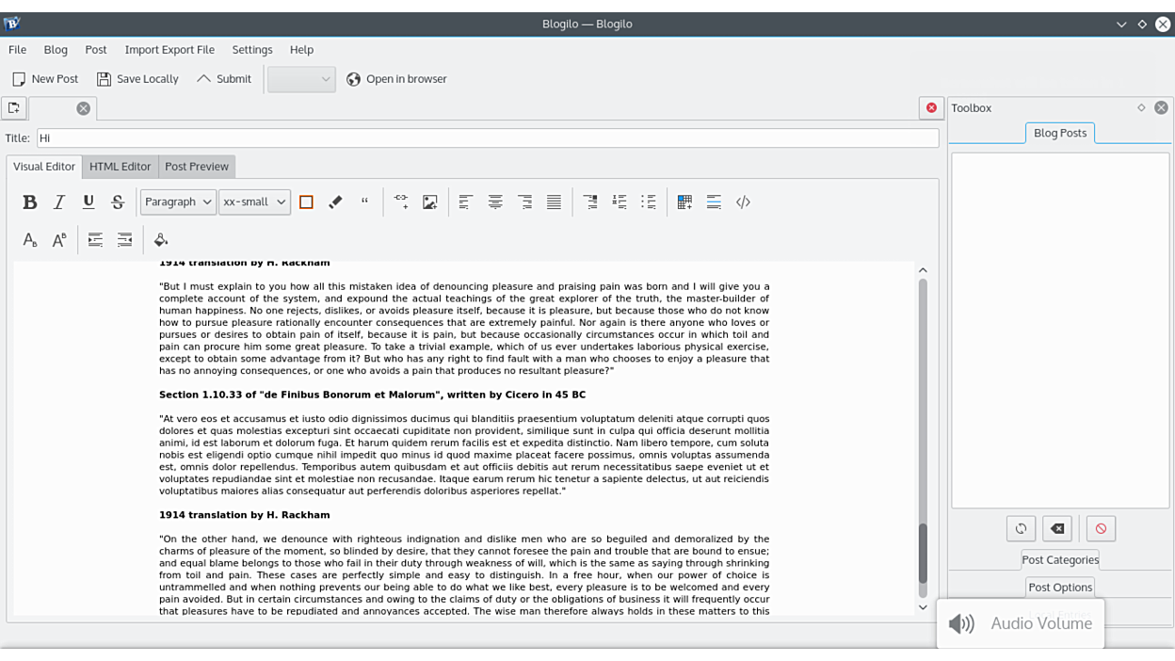The height and width of the screenshot is (661, 1175).
Task: Toggle italic text formatting
Action: point(58,202)
